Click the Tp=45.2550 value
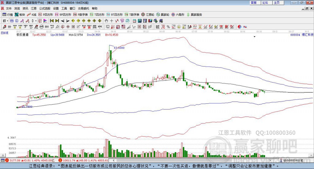314x169 pixels. 39,35
